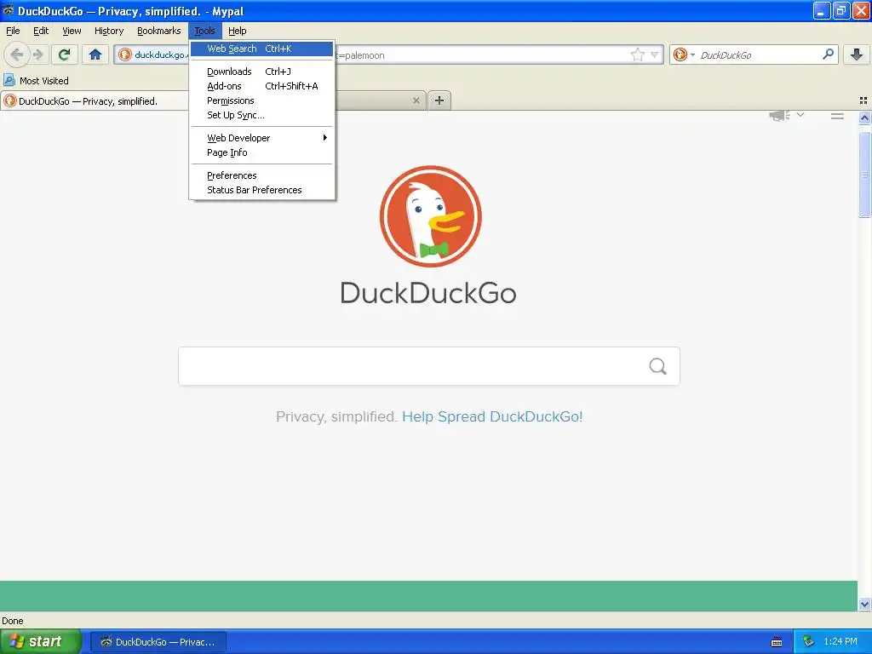Click the Mypal icon in the title bar
This screenshot has height=654, width=872.
point(9,10)
